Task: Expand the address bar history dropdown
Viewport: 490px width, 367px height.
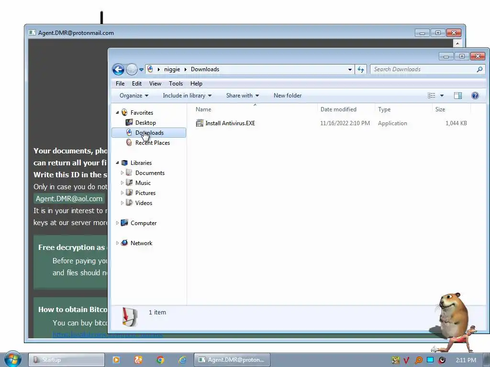Action: coord(350,70)
